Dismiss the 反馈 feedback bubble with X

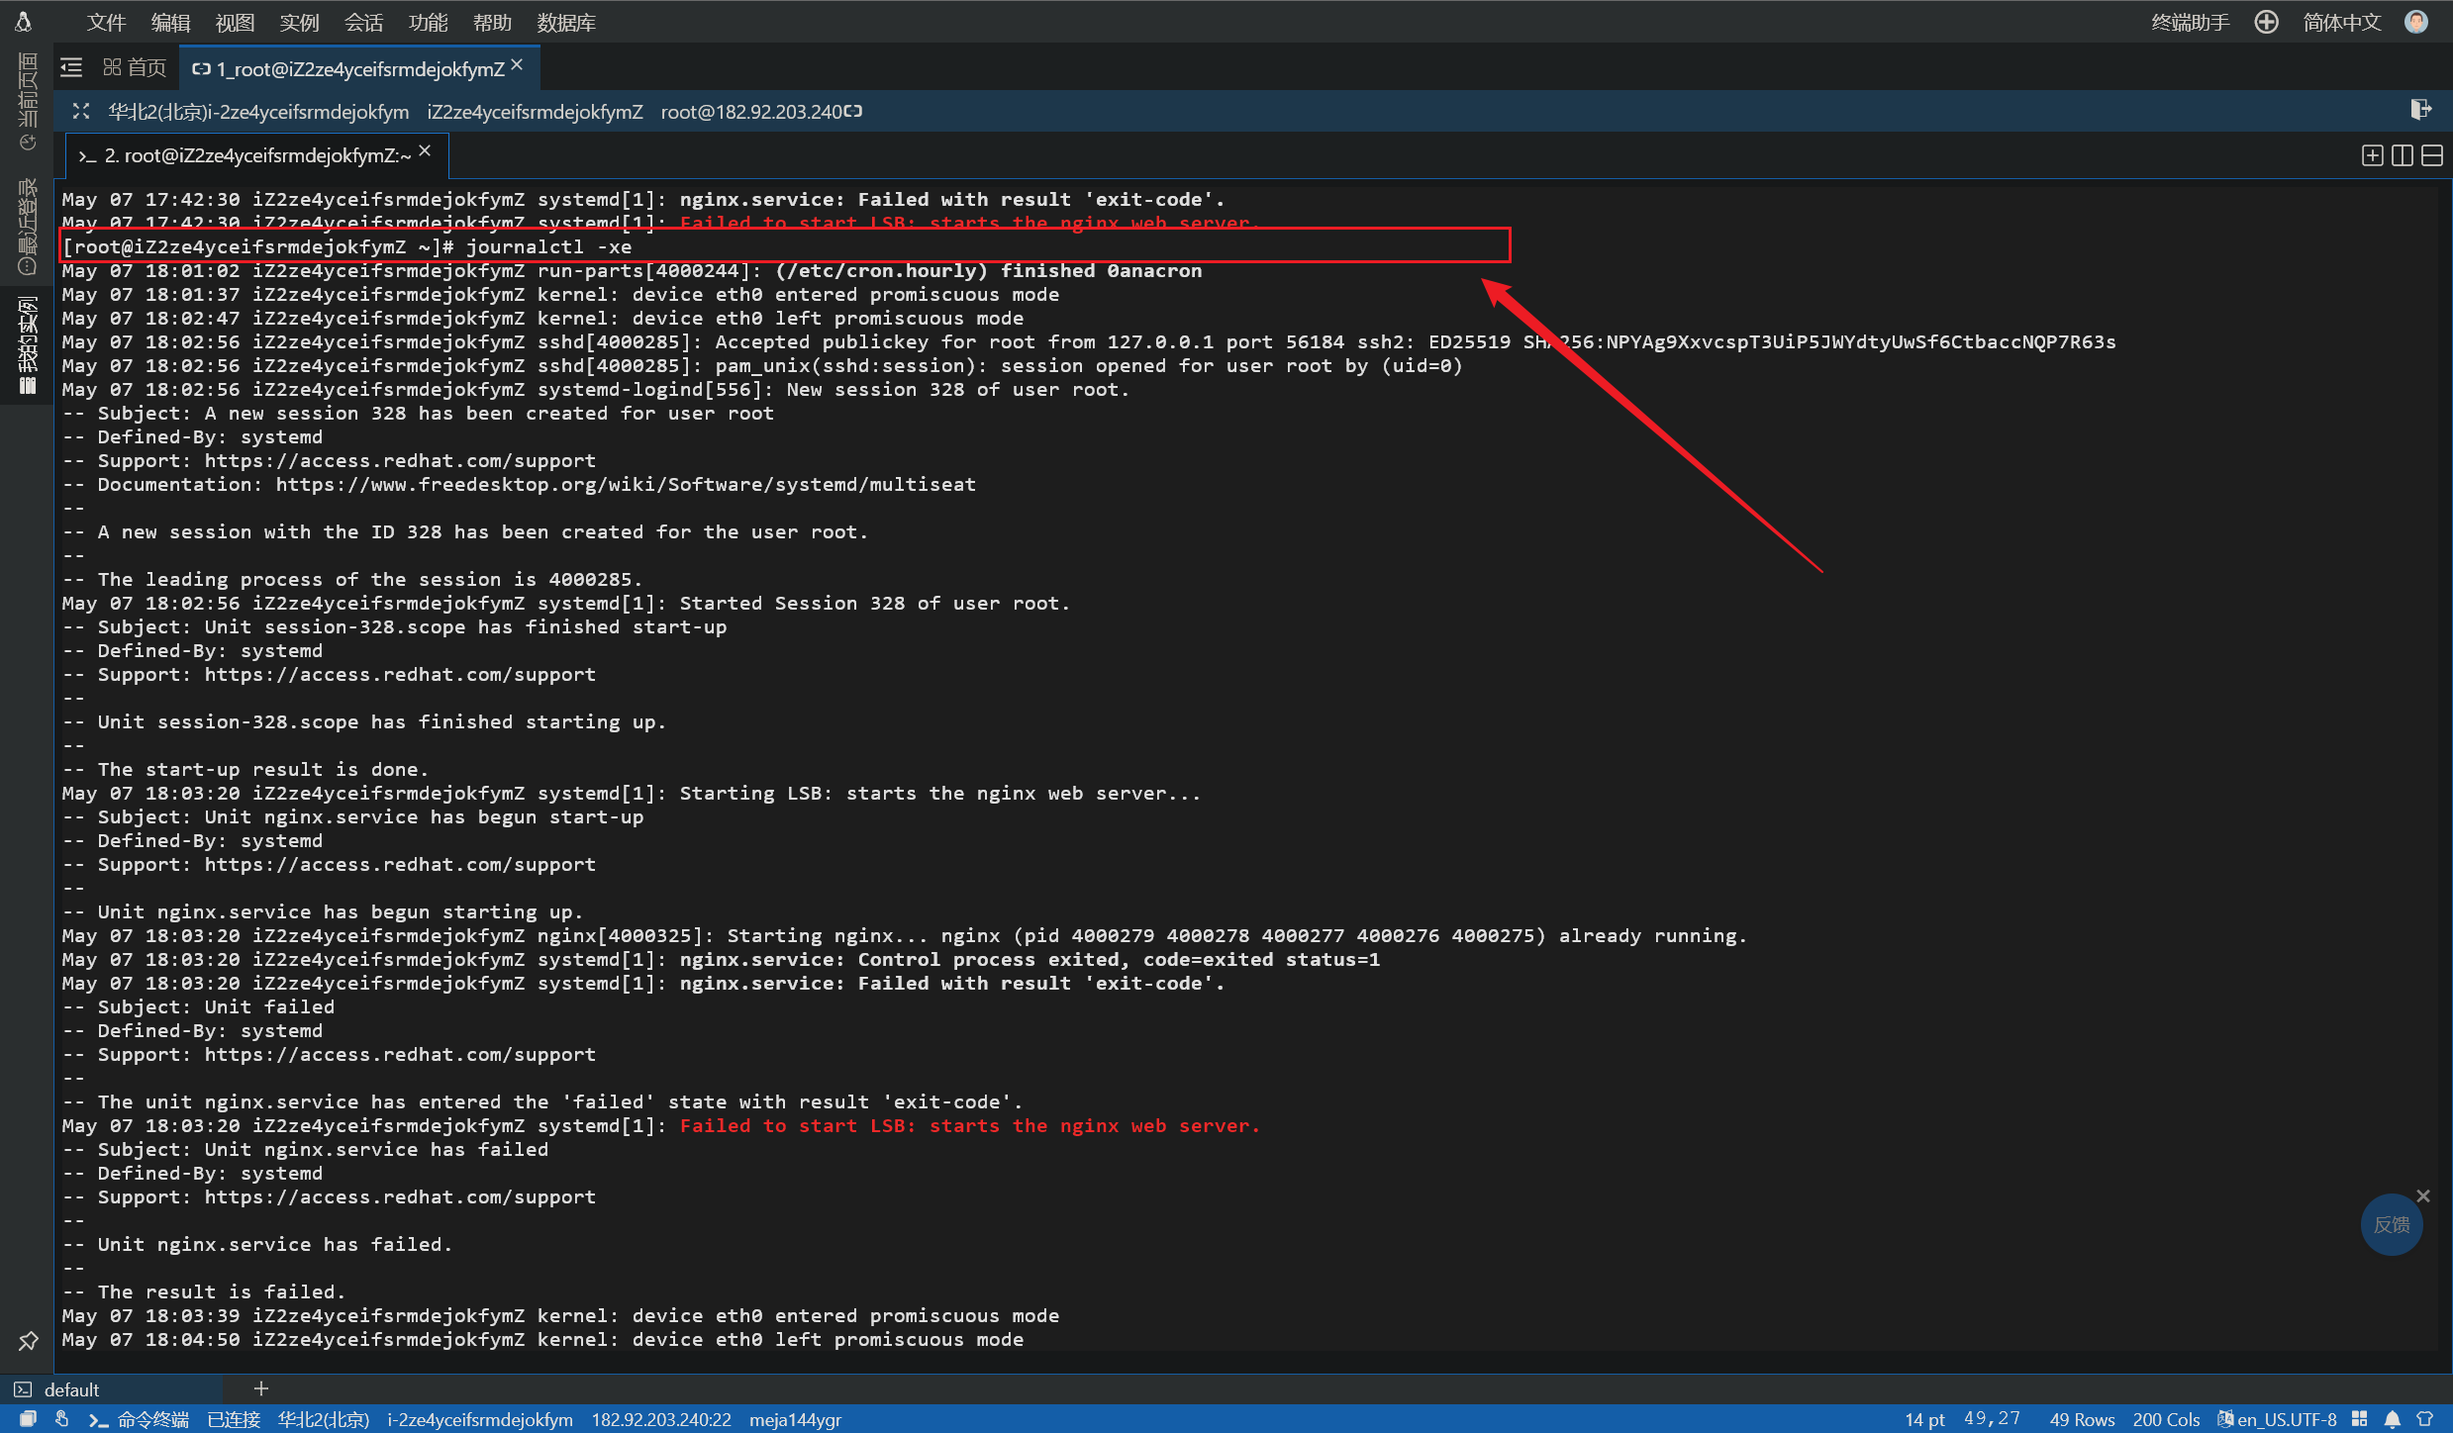(x=2423, y=1195)
